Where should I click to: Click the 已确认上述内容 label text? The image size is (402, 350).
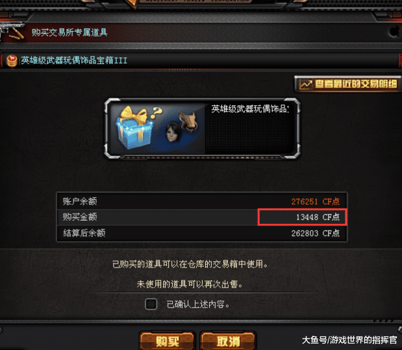pos(198,305)
